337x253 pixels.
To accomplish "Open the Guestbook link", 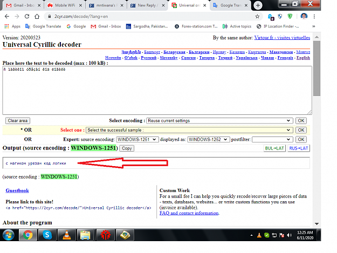I will pos(17,190).
